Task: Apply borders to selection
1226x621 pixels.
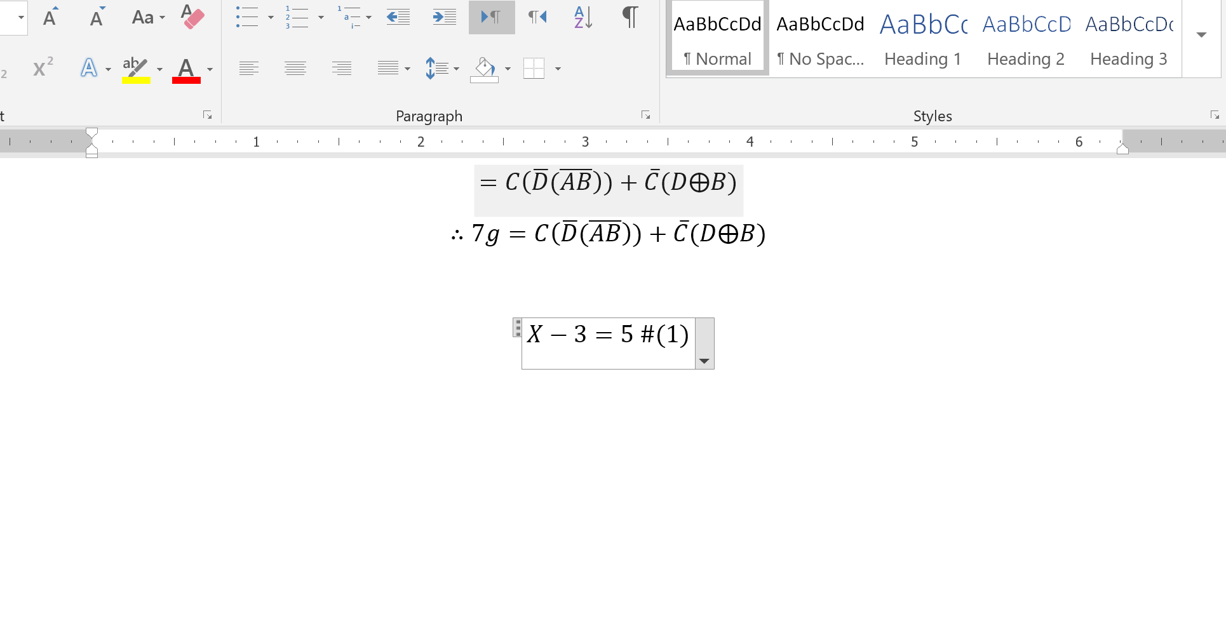Action: pyautogui.click(x=534, y=68)
